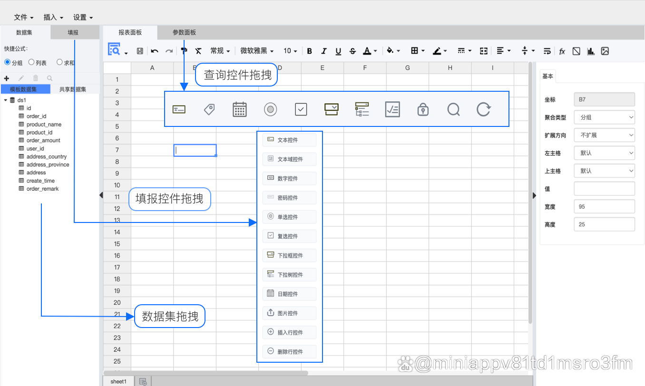The width and height of the screenshot is (645, 386).
Task: Click the 日期控件 widget button
Action: (x=289, y=294)
